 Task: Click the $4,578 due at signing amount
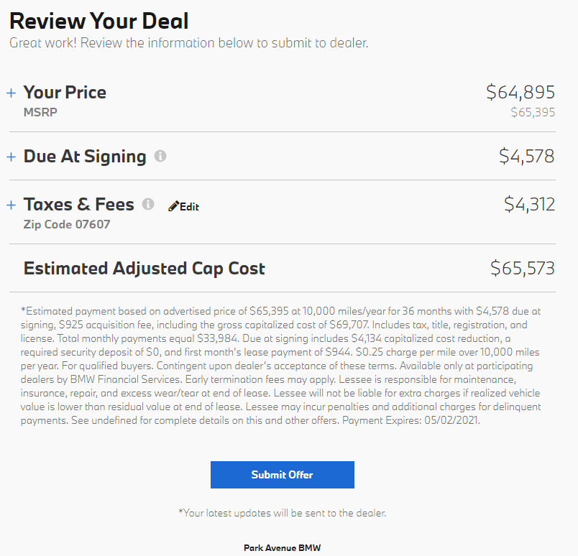(527, 156)
